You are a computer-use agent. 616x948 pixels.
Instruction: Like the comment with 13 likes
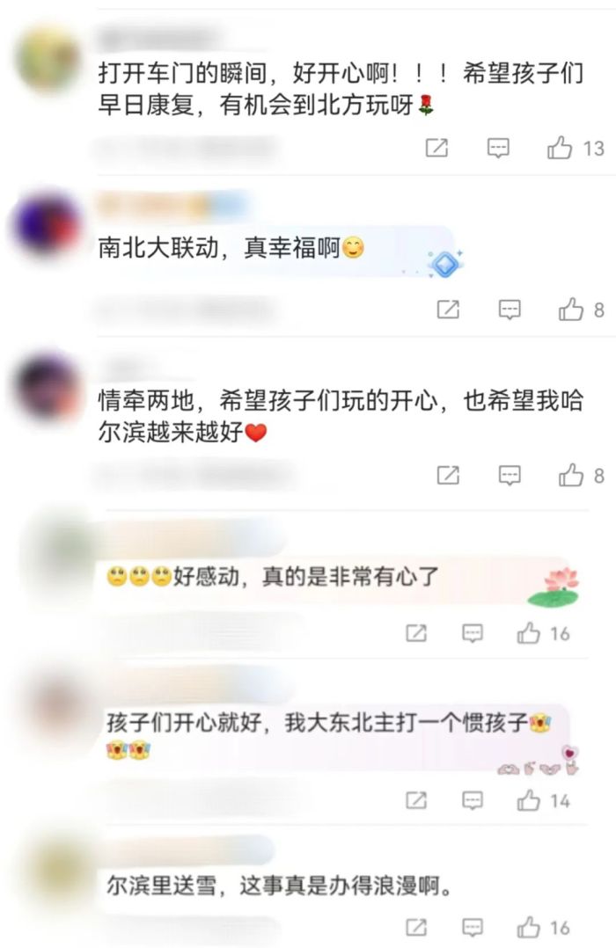[x=560, y=148]
